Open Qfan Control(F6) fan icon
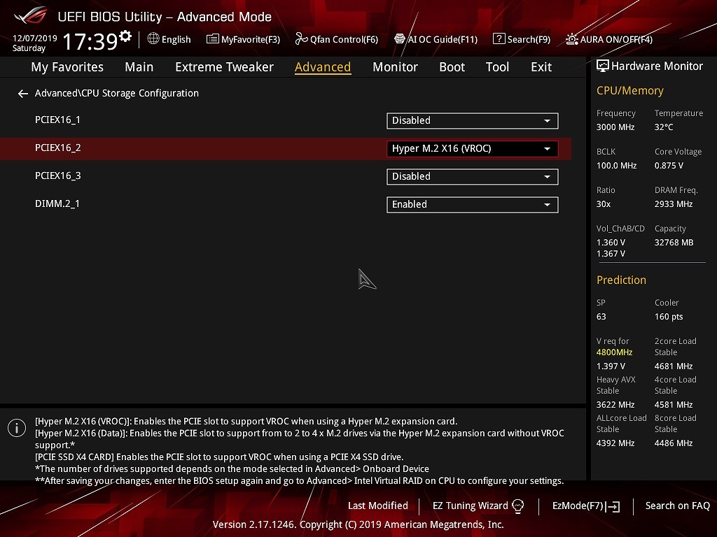717x537 pixels. [x=301, y=39]
